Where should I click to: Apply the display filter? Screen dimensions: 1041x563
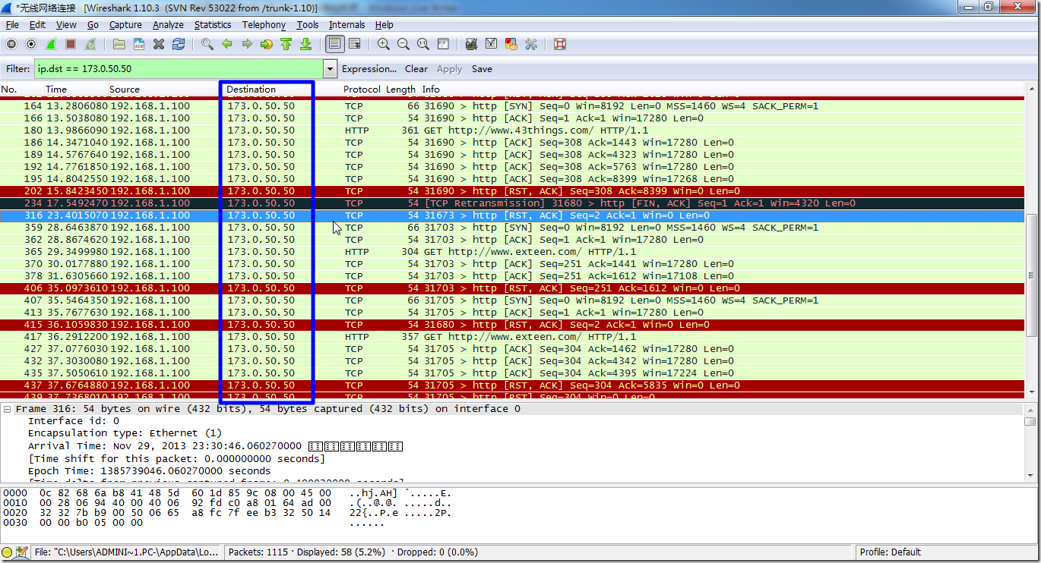click(x=449, y=69)
